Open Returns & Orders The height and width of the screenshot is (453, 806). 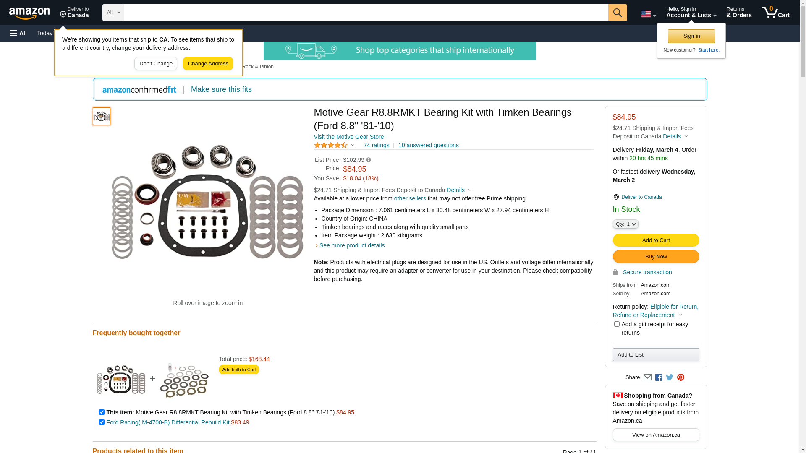pyautogui.click(x=739, y=13)
